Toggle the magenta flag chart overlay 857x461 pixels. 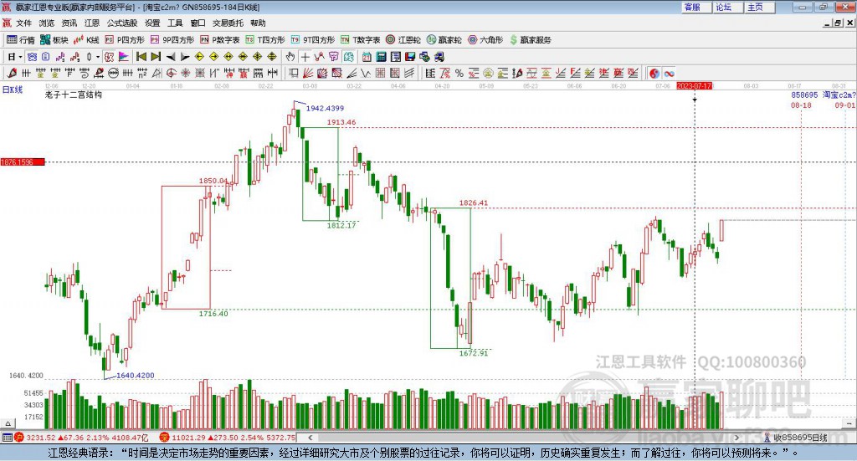coord(124,57)
